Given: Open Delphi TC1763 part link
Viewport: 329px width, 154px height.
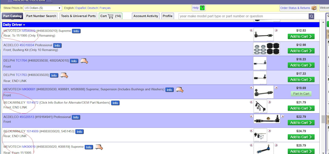Looking at the screenshot, I should click(x=21, y=75).
